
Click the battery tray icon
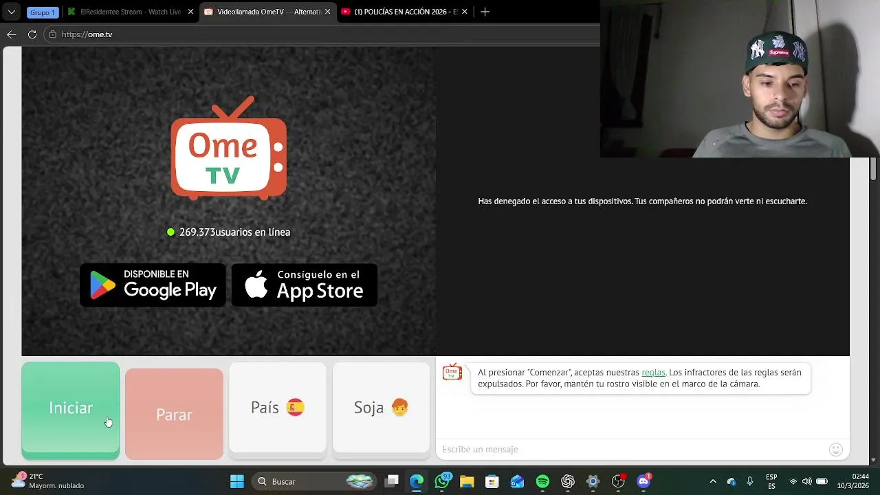click(822, 481)
